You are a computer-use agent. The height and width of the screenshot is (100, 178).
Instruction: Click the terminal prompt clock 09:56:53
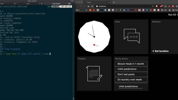click(x=66, y=7)
